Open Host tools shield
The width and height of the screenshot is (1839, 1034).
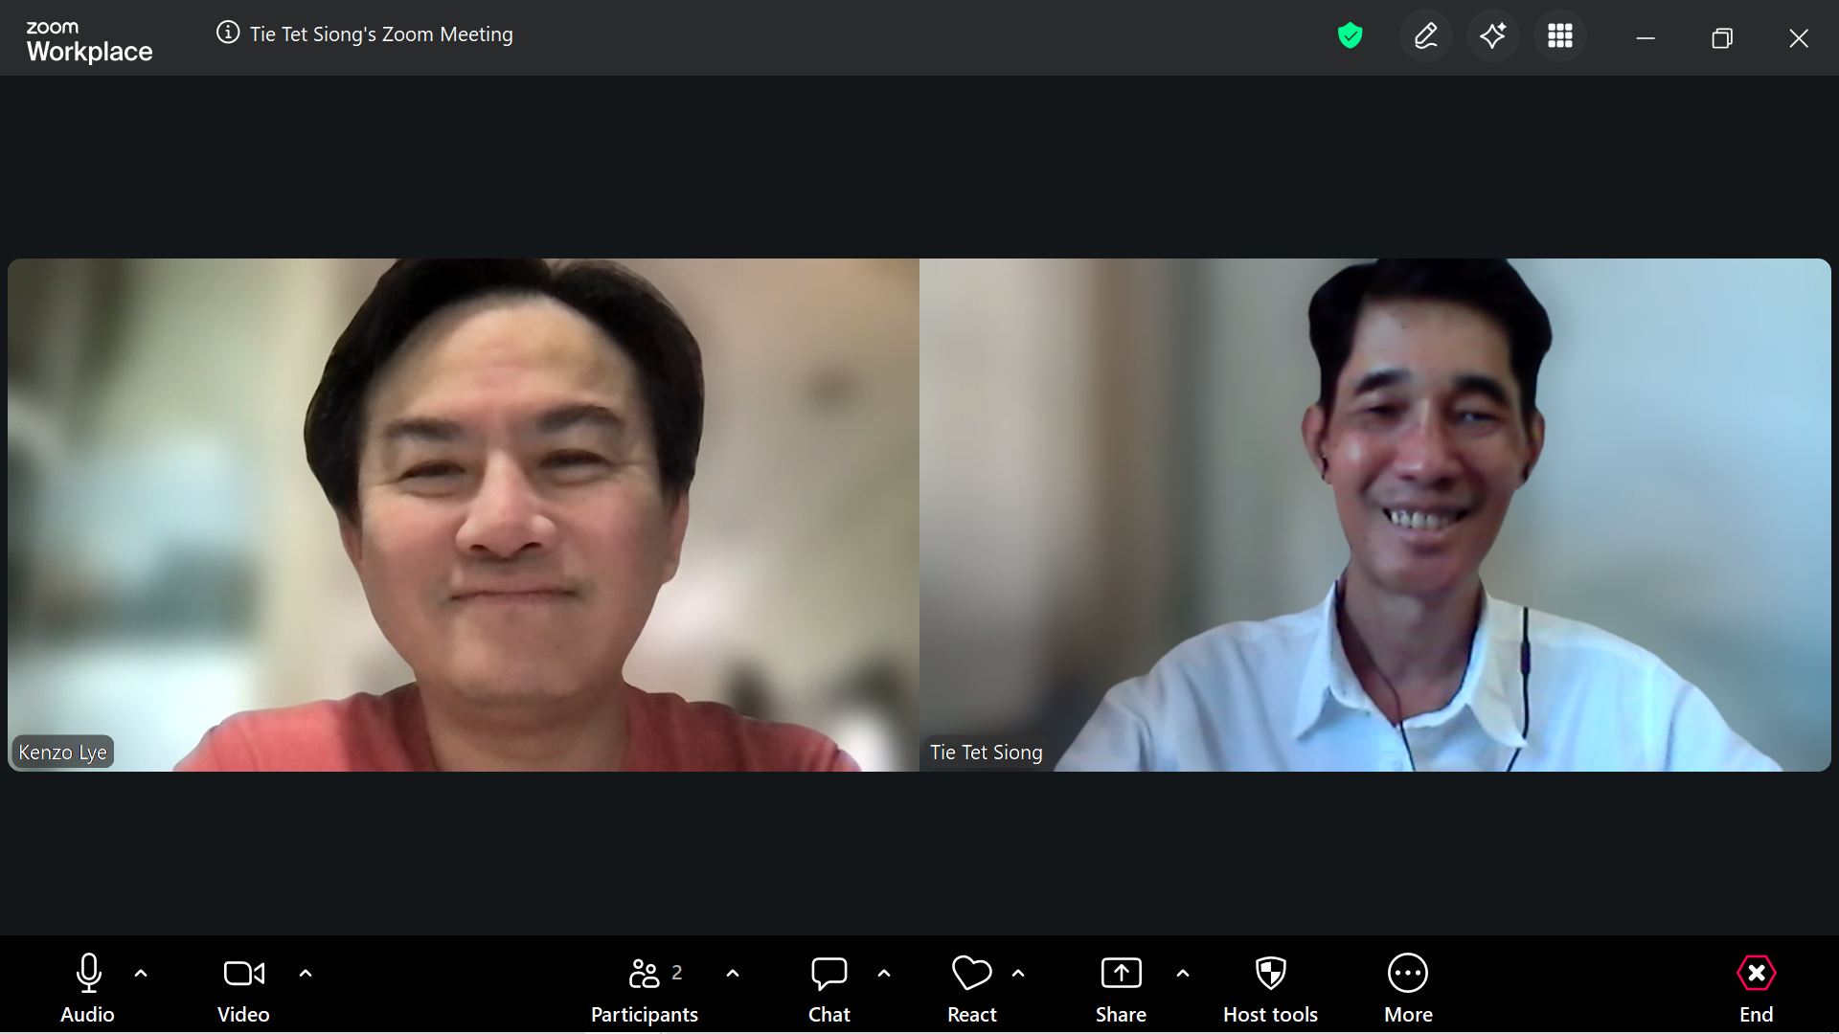pyautogui.click(x=1270, y=988)
